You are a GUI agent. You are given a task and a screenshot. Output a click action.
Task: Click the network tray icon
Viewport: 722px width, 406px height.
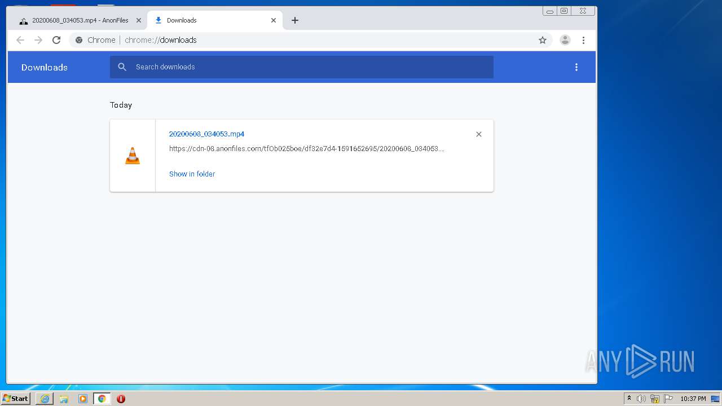pyautogui.click(x=655, y=399)
